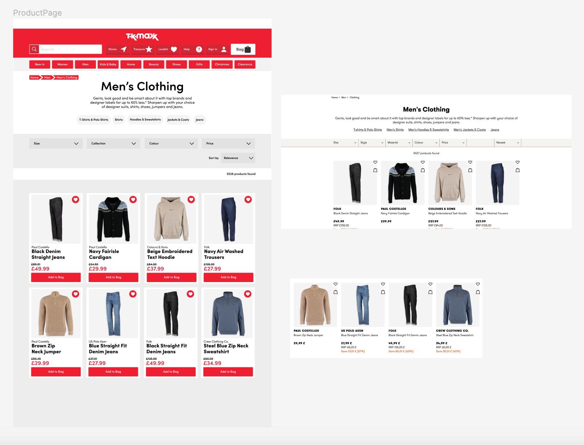This screenshot has width=584, height=445.
Task: Open the Navy Fairisle Cardigan product image
Action: [113, 219]
